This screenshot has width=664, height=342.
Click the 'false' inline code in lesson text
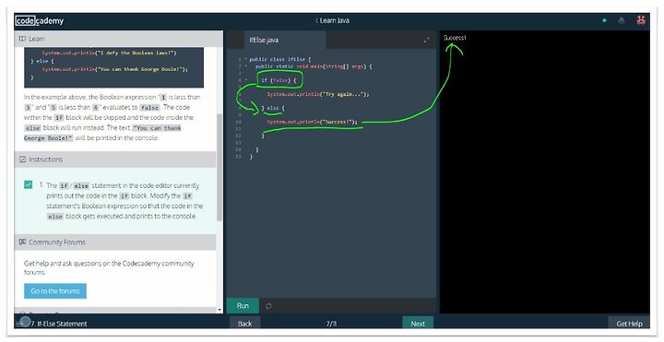(150, 108)
